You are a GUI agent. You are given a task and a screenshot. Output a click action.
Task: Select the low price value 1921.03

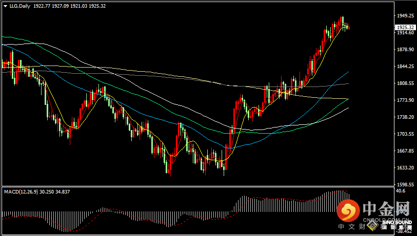click(x=78, y=6)
